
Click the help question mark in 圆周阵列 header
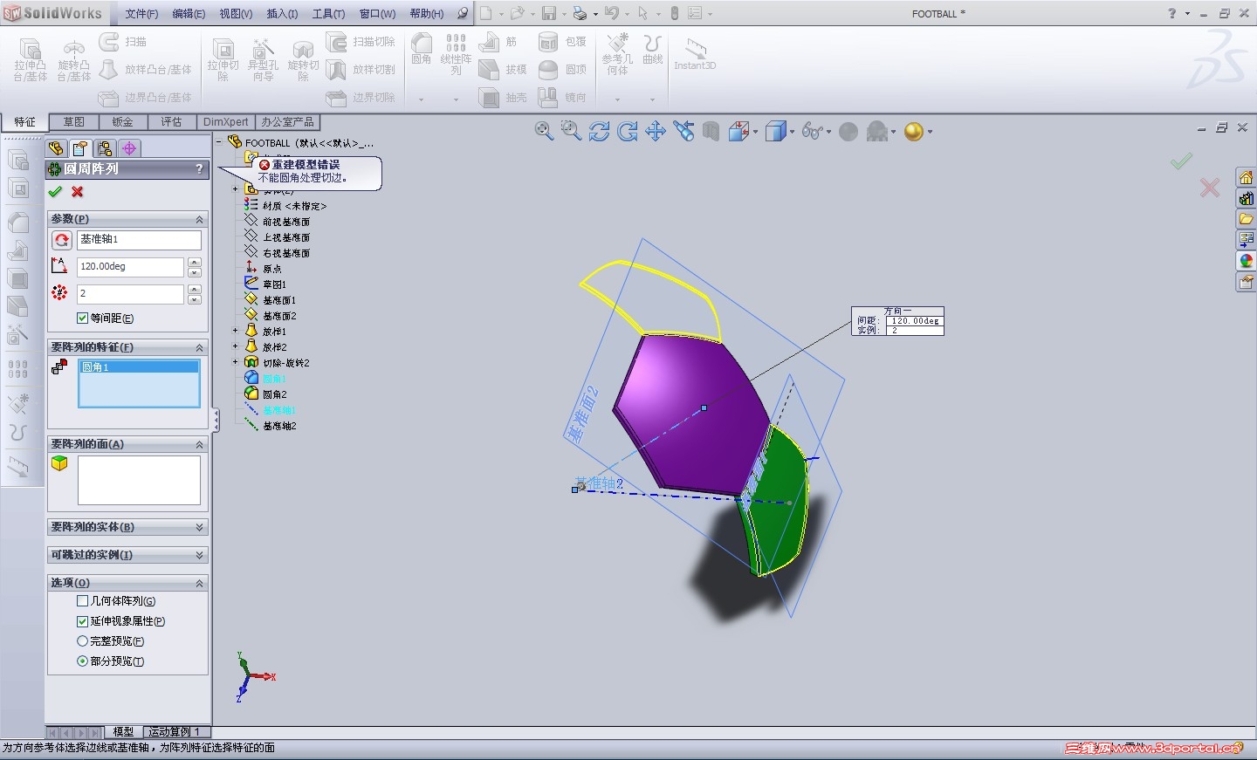coord(200,168)
